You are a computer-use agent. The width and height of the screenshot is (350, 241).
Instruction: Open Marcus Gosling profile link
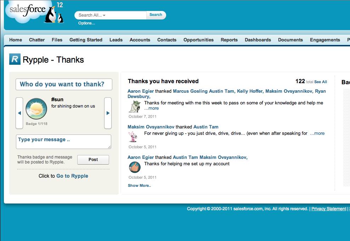point(190,91)
